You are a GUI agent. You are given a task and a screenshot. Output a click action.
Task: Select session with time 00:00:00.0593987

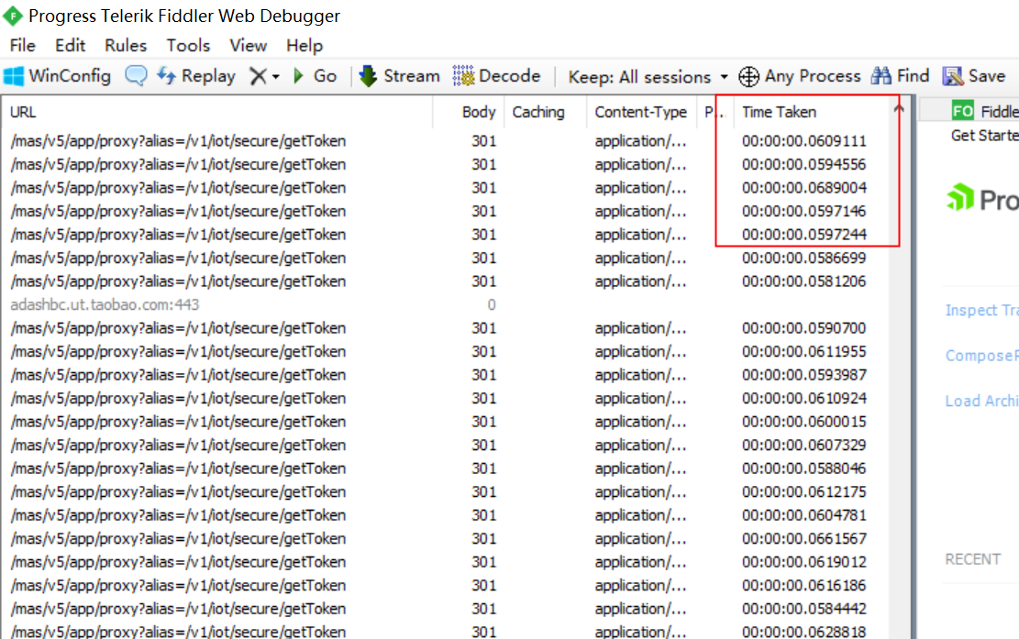click(x=445, y=375)
